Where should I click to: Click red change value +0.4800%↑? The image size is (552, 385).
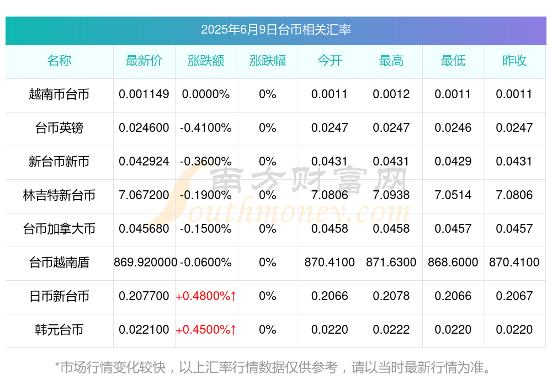(x=206, y=296)
